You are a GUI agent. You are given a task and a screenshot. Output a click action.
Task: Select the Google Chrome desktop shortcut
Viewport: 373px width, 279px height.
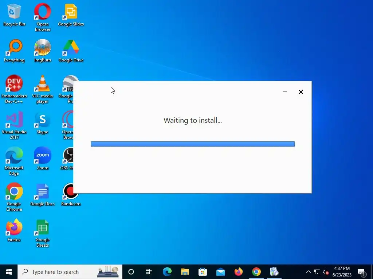coord(14,197)
